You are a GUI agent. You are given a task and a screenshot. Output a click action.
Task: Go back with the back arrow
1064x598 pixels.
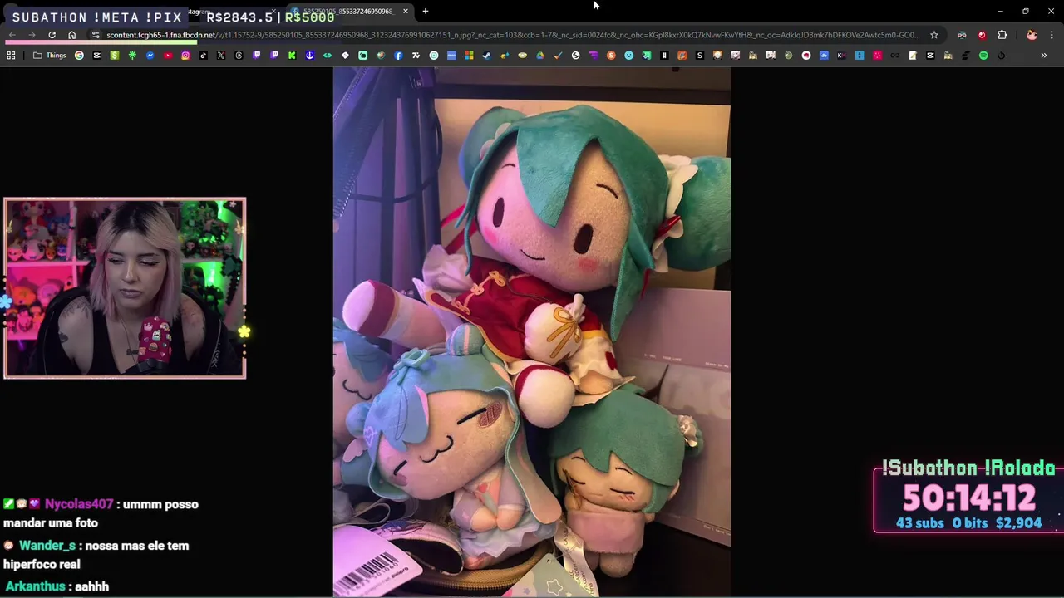point(12,35)
